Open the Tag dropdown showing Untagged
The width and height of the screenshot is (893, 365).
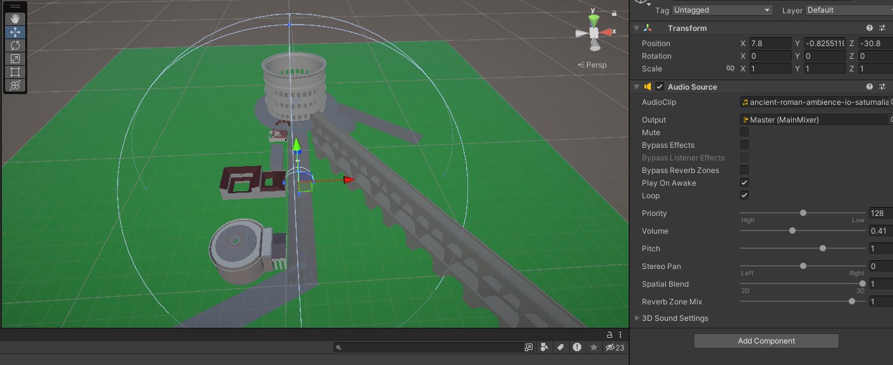click(x=722, y=10)
